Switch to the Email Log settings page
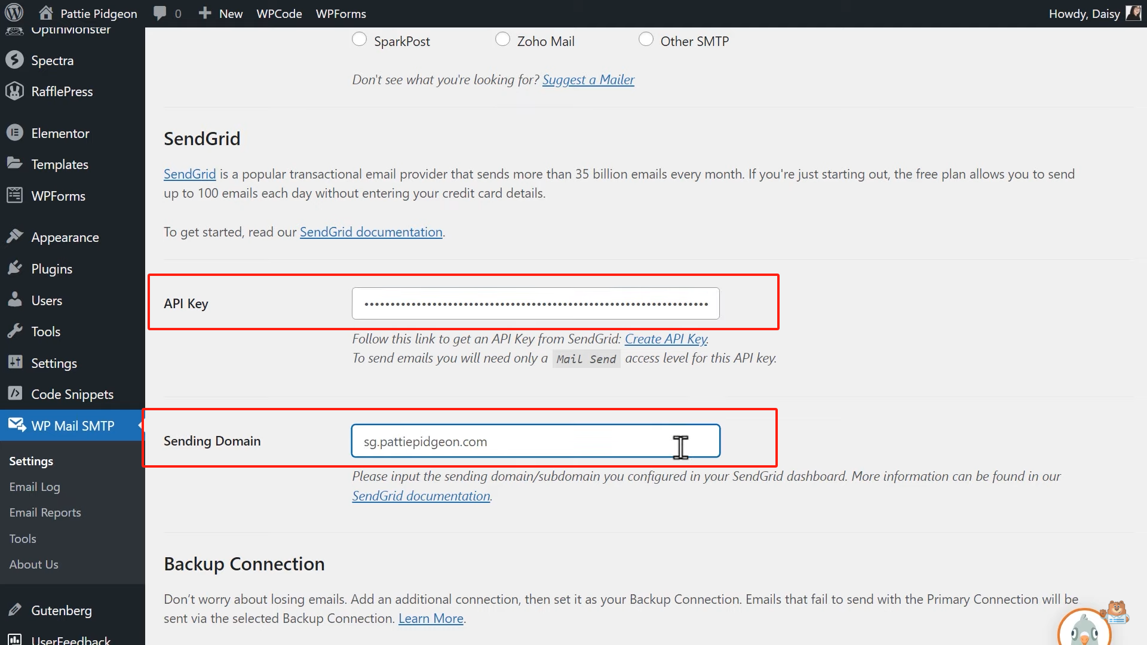Image resolution: width=1147 pixels, height=645 pixels. [x=34, y=486]
